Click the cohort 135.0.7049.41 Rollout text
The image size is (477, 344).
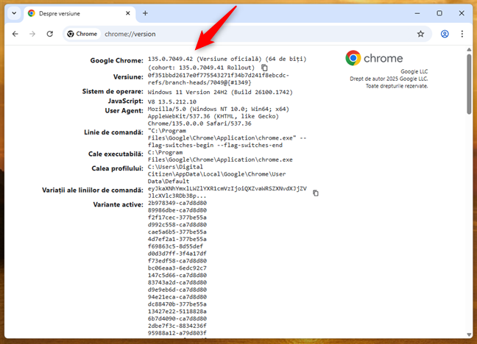point(201,68)
